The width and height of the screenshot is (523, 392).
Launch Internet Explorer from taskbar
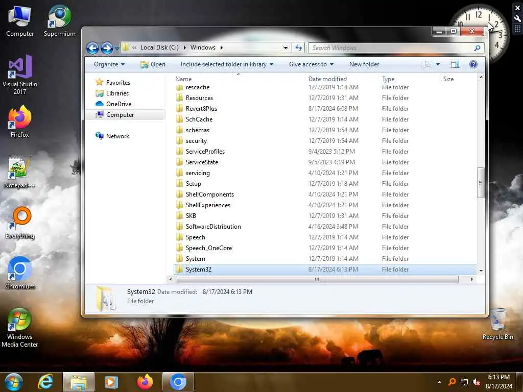(x=45, y=382)
